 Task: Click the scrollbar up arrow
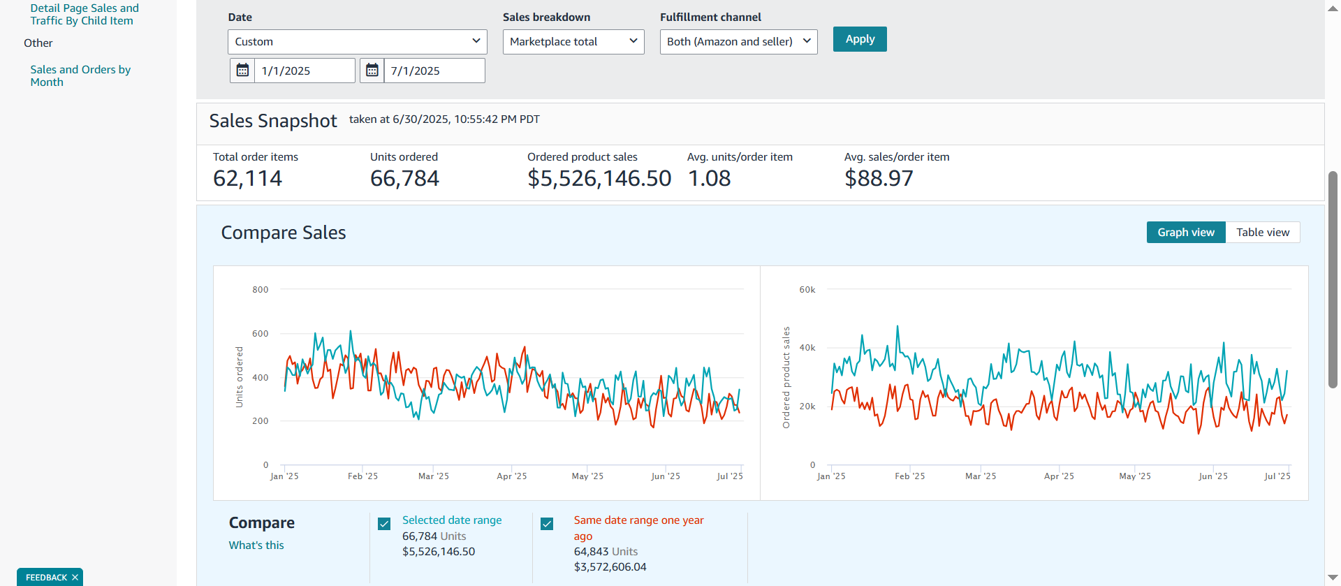(1333, 7)
